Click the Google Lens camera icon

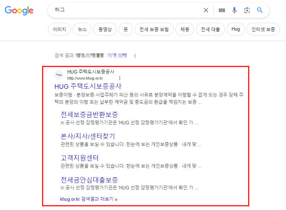click(x=247, y=10)
